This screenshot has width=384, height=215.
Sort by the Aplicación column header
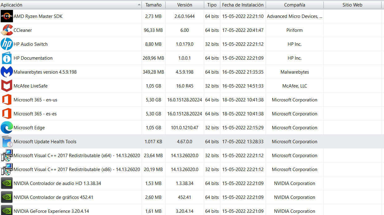point(71,5)
